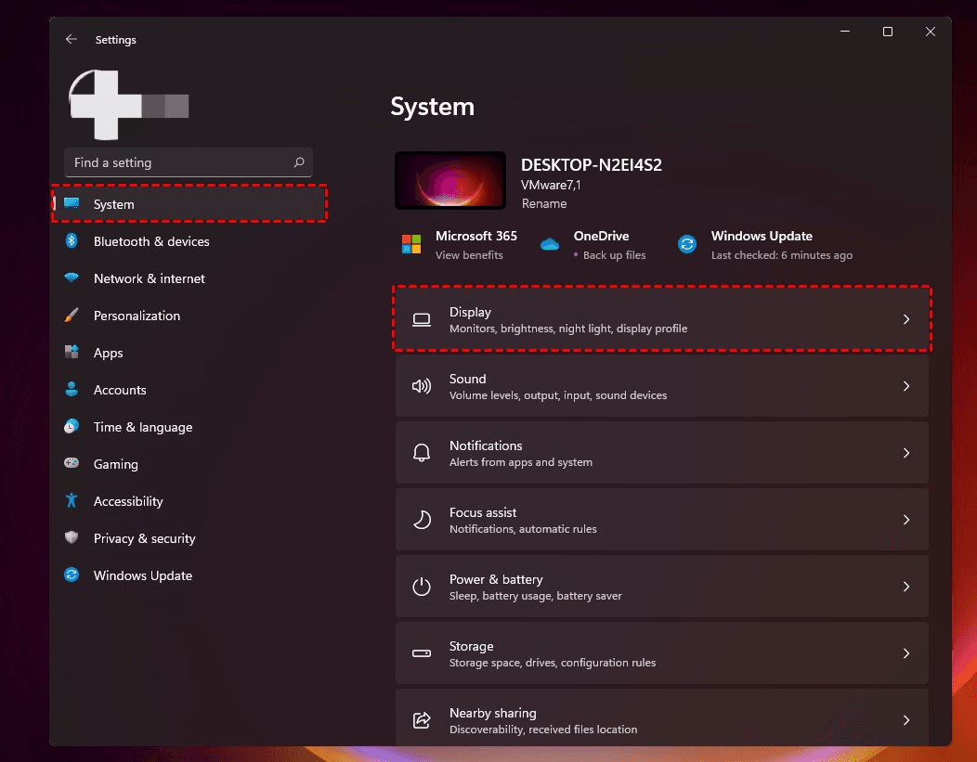Open Network & internet section
Screen dimensions: 977x762
[x=149, y=278]
